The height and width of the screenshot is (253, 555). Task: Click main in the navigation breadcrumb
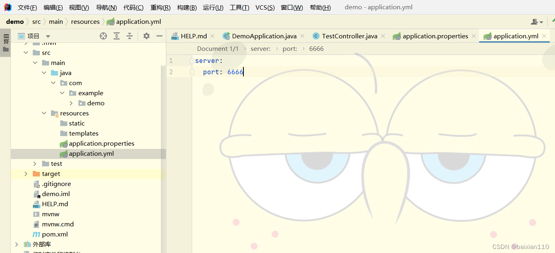pos(56,22)
